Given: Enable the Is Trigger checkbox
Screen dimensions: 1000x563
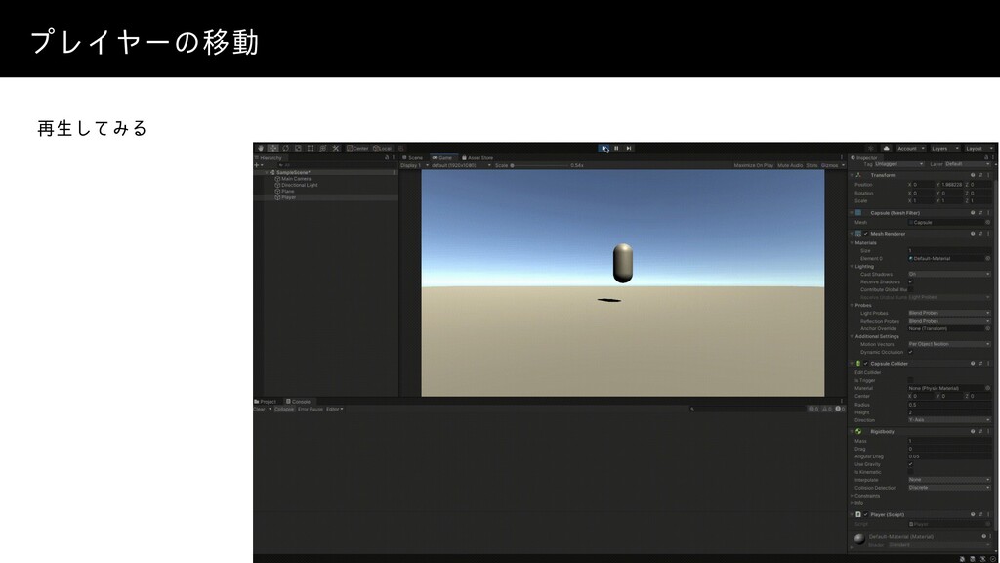Looking at the screenshot, I should [910, 380].
